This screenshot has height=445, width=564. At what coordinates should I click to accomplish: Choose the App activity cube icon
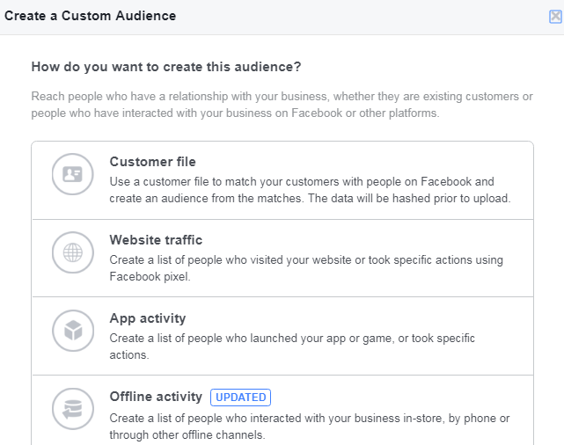(73, 331)
